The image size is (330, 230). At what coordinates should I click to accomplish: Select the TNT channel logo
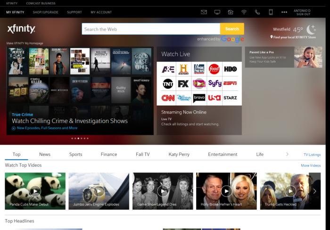click(x=168, y=83)
